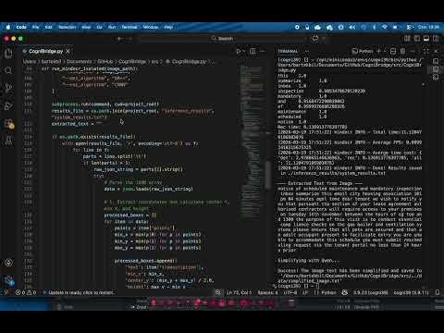444x333 pixels.
Task: Run the Python file with play button
Action: coord(239,51)
